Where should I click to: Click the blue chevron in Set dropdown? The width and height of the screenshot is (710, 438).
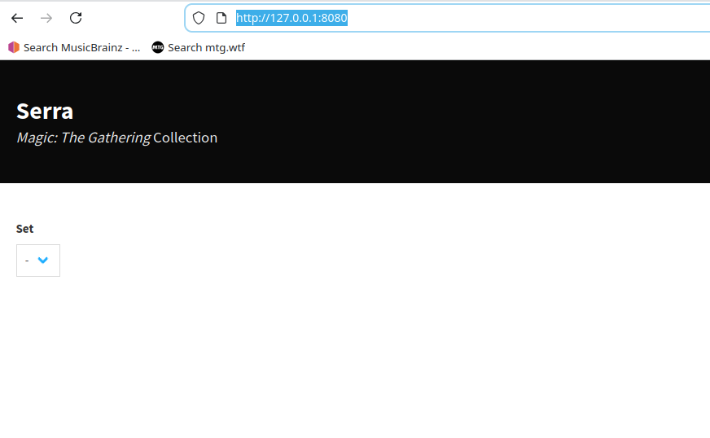point(43,261)
